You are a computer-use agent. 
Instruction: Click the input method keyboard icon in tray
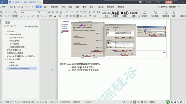181,102
